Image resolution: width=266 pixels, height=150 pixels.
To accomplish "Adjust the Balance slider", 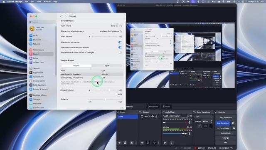I will click(105, 99).
